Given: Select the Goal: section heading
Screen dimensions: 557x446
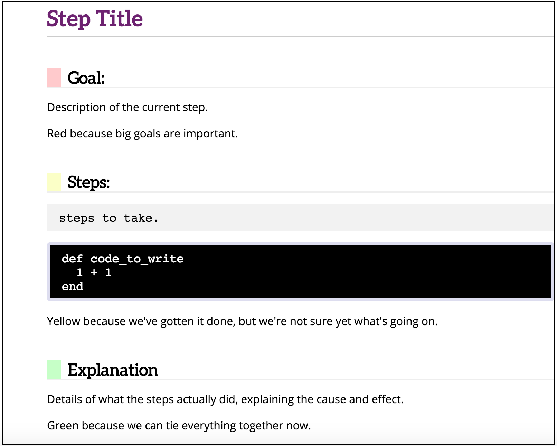Looking at the screenshot, I should click(86, 78).
